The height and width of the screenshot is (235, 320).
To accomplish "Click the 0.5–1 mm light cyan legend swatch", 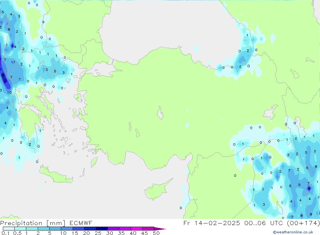I will (x=20, y=229).
